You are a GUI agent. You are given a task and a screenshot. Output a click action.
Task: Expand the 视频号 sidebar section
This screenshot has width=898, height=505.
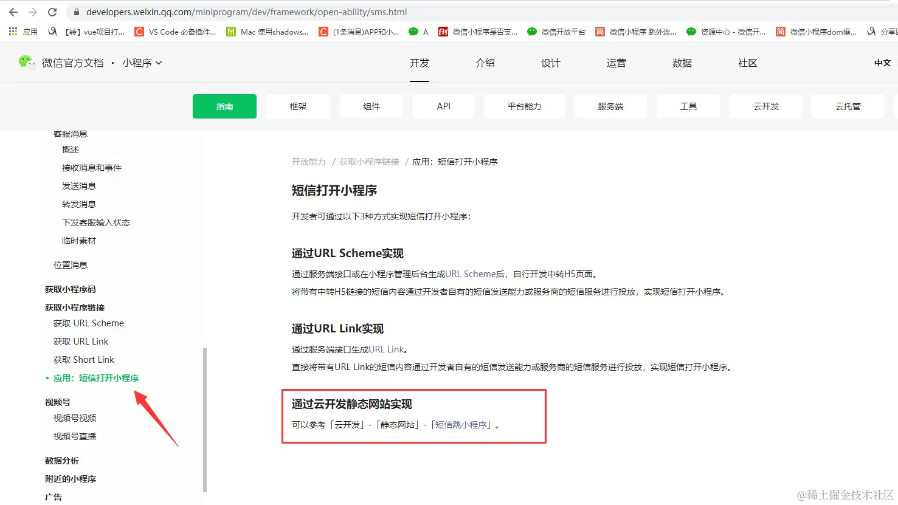(58, 402)
